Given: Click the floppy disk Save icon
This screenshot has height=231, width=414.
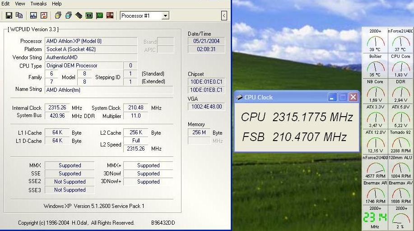Looking at the screenshot, I should point(9,15).
